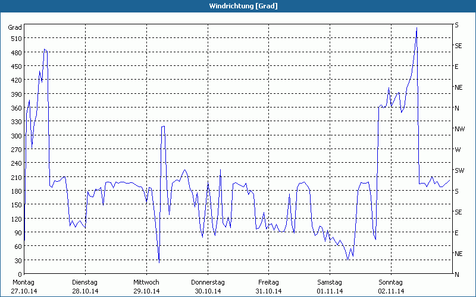Click the 'N' compass label beside the 360 gridline

457,108
